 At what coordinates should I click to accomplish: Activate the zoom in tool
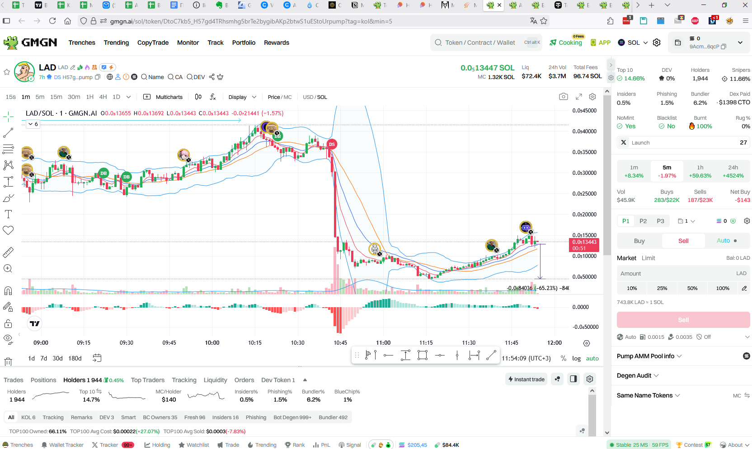point(8,268)
